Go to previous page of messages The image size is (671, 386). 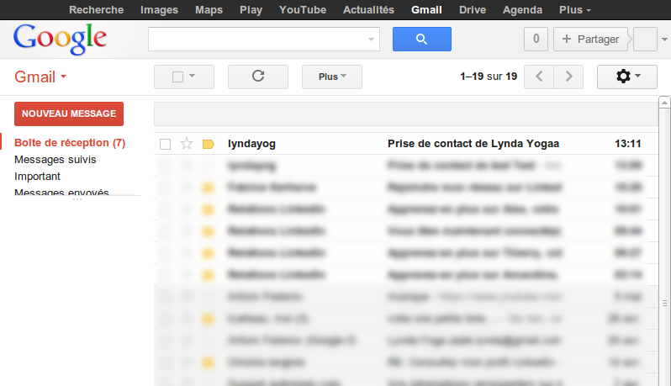[x=539, y=77]
